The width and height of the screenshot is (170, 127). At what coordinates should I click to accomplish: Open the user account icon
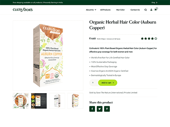151,10
